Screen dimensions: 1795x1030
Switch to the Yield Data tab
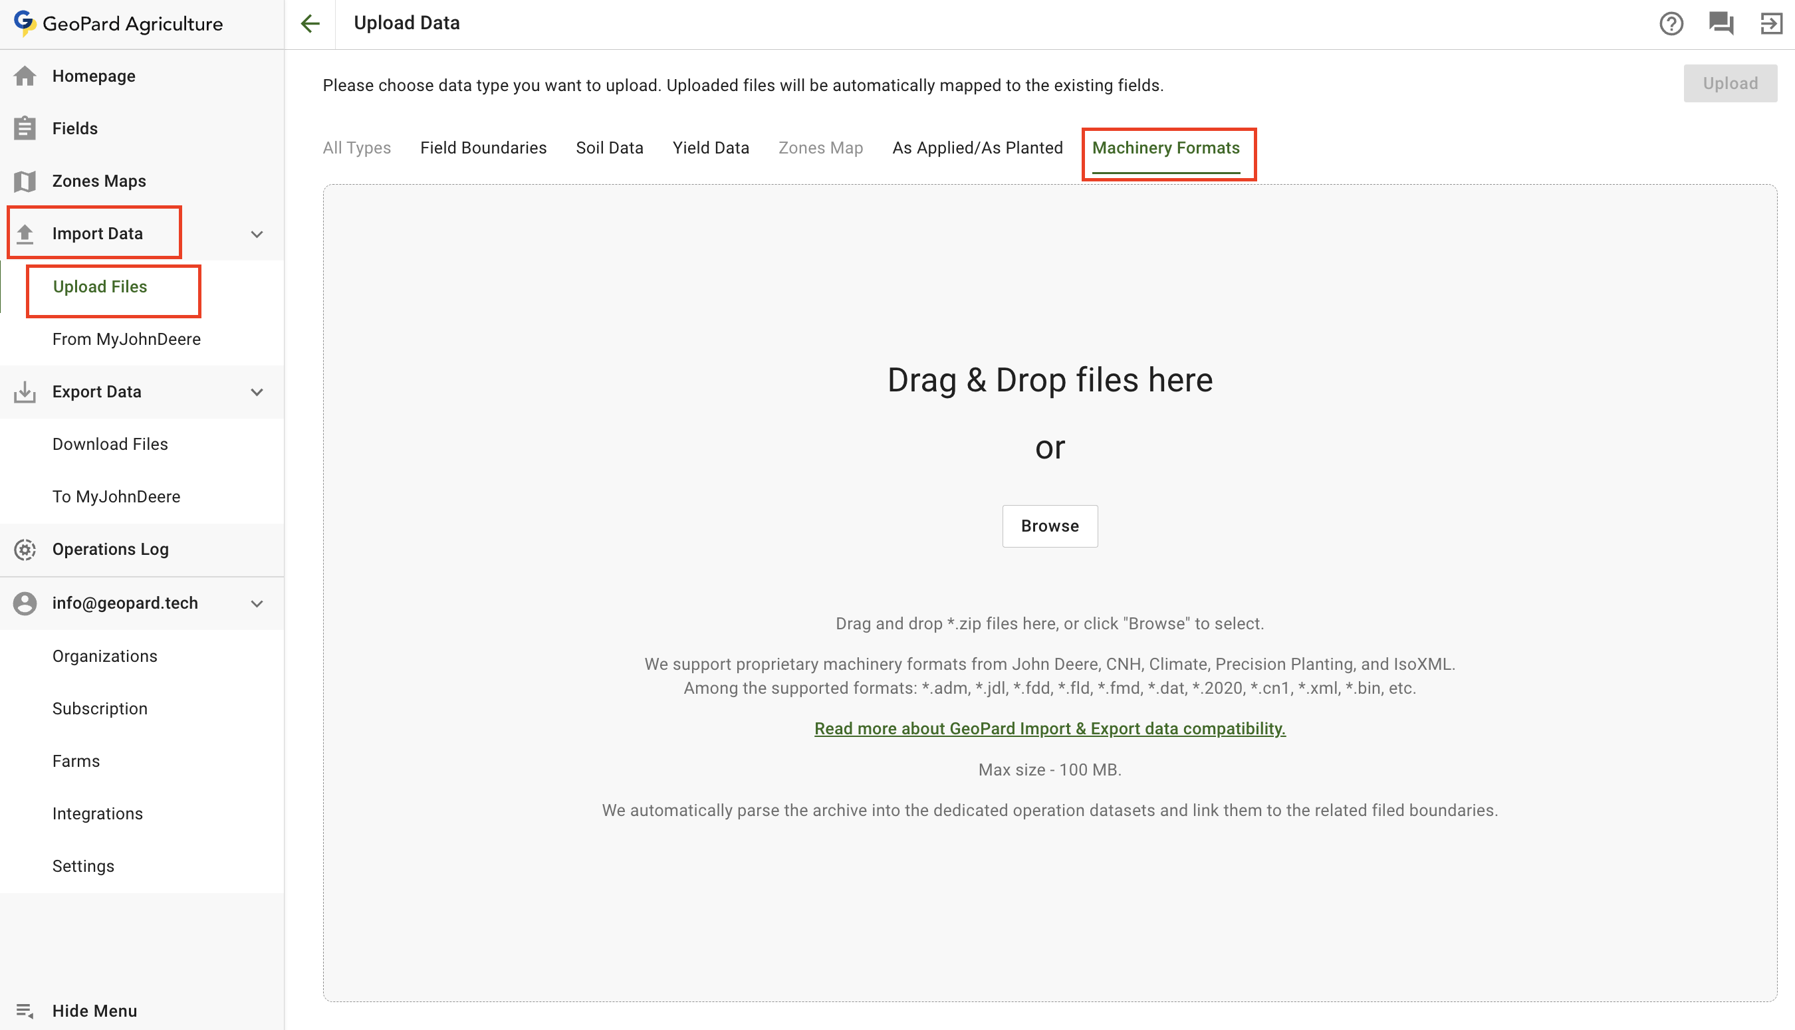[711, 148]
